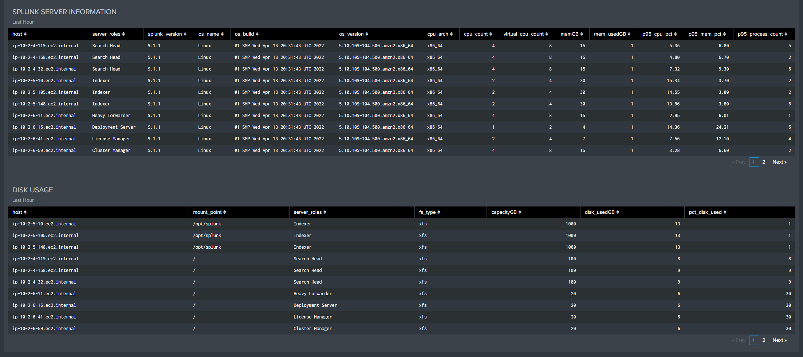Sort by p95_mem_pct column
This screenshot has width=803, height=357.
[707, 34]
